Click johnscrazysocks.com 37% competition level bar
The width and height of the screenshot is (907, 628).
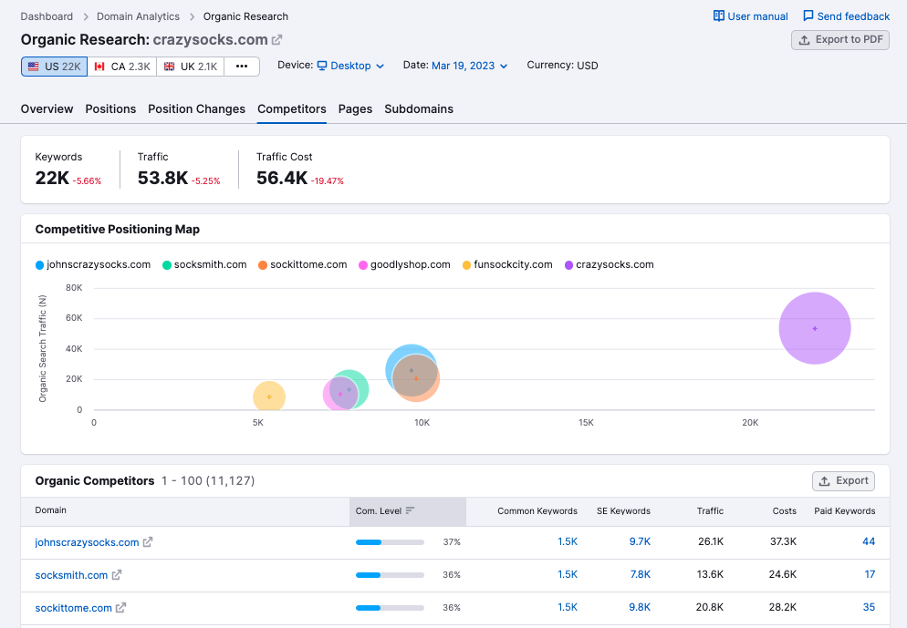[x=390, y=542]
